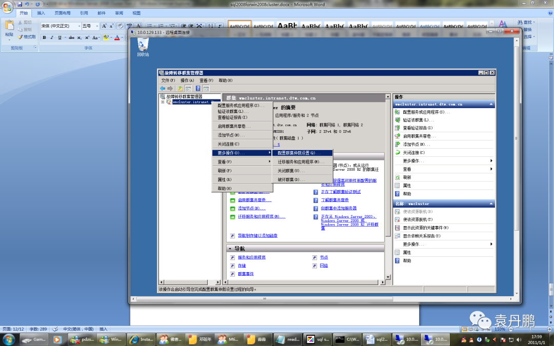Toggle underline formatting in Word ribbon
This screenshot has height=346, width=554.
tap(60, 37)
